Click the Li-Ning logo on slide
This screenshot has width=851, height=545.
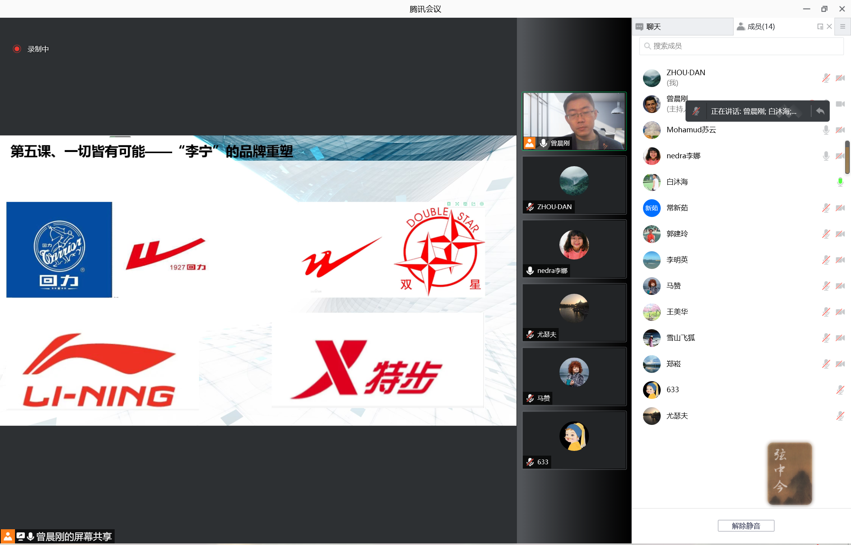tap(99, 370)
